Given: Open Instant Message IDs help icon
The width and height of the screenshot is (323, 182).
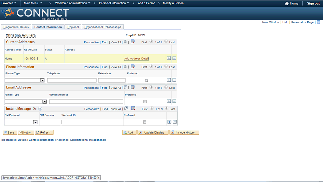Looking at the screenshot, I should point(40,109).
